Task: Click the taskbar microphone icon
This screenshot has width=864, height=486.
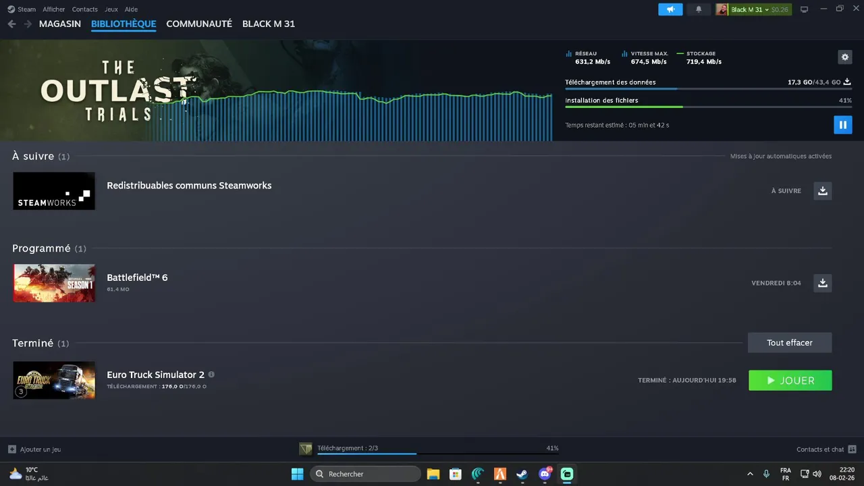Action: coord(766,474)
